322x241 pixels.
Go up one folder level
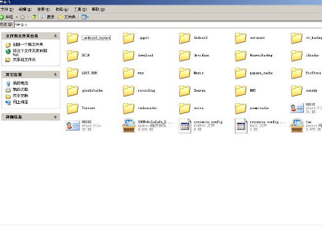coord(34,17)
